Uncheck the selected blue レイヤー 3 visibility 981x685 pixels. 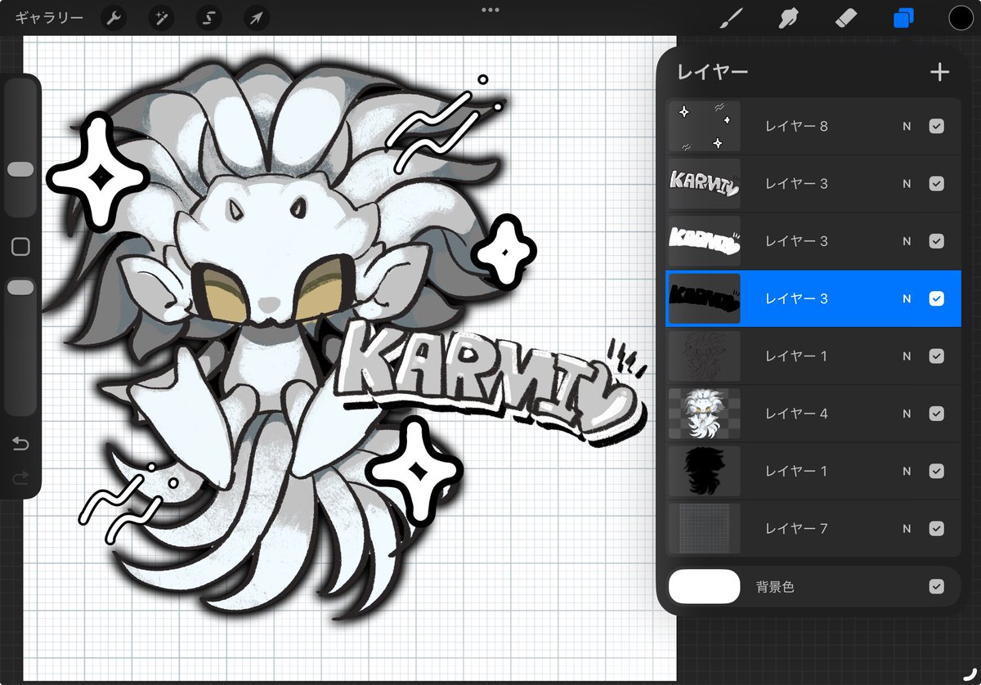tap(937, 298)
